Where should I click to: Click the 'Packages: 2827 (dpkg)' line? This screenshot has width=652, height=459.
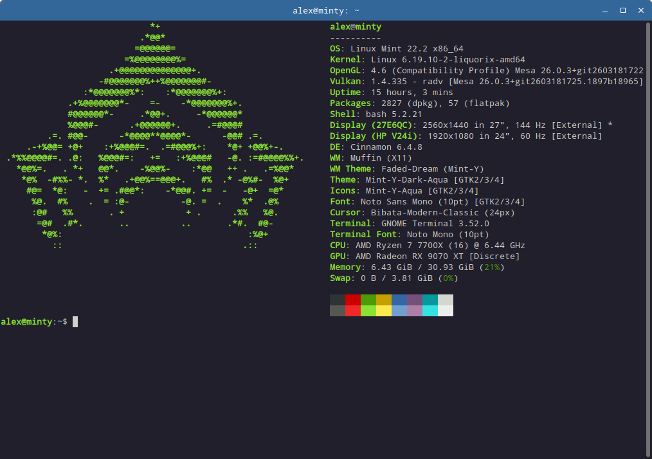(420, 103)
